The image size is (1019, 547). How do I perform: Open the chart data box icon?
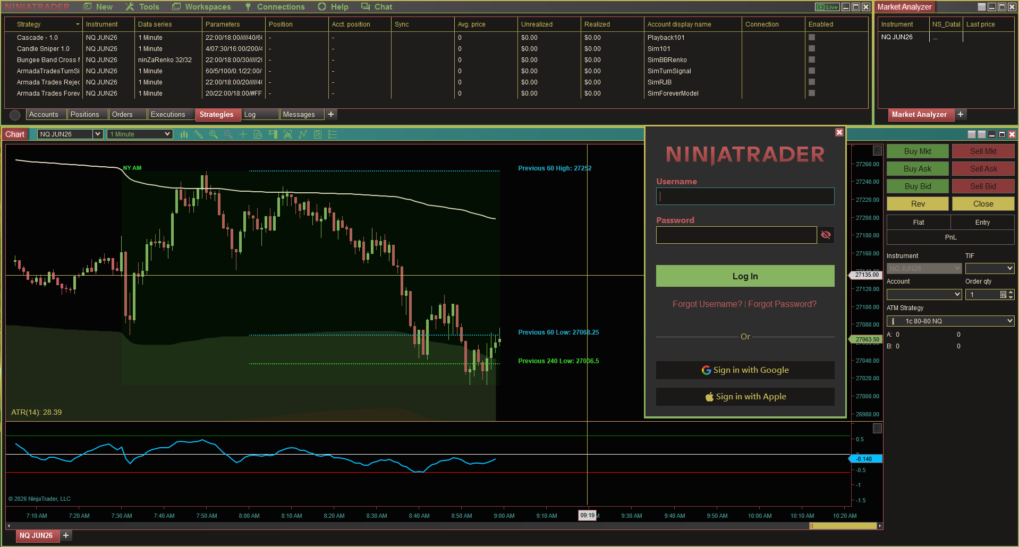point(258,134)
